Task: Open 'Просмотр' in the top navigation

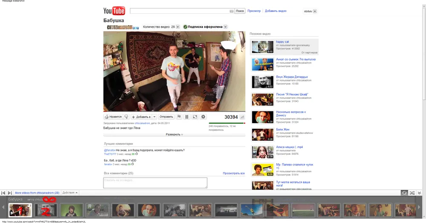Action: click(x=254, y=11)
